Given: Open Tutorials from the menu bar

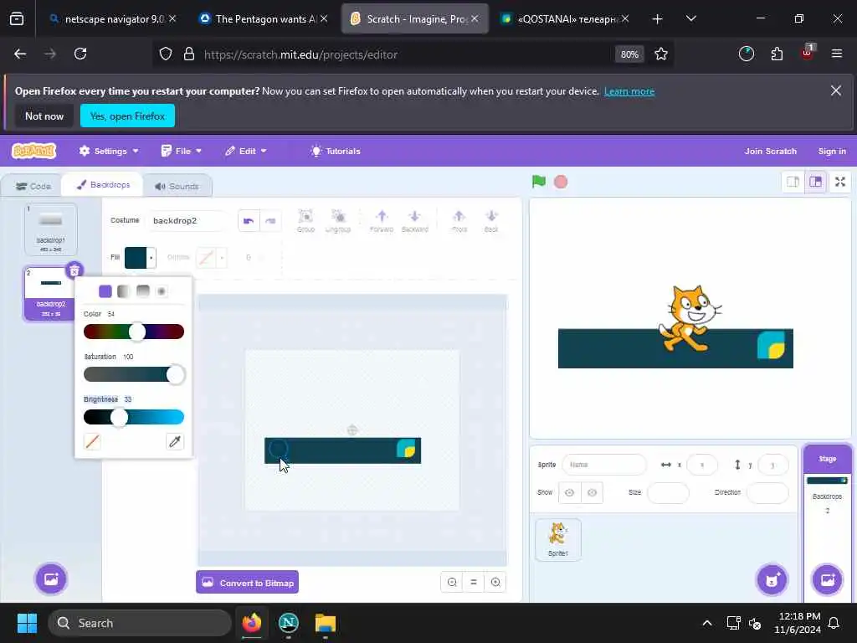Looking at the screenshot, I should click(336, 151).
